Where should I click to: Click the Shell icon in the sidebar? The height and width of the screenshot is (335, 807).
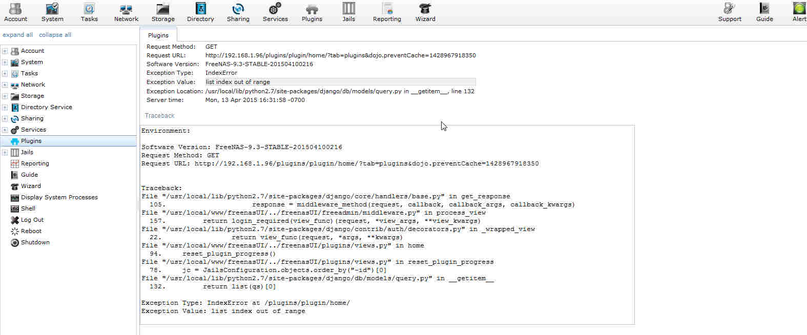[x=15, y=209]
